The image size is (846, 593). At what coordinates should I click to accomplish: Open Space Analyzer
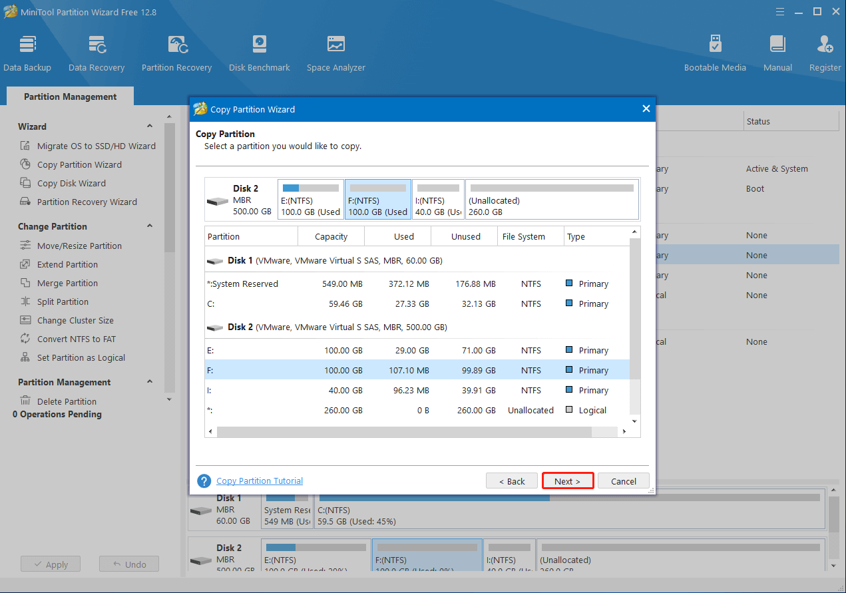(335, 53)
